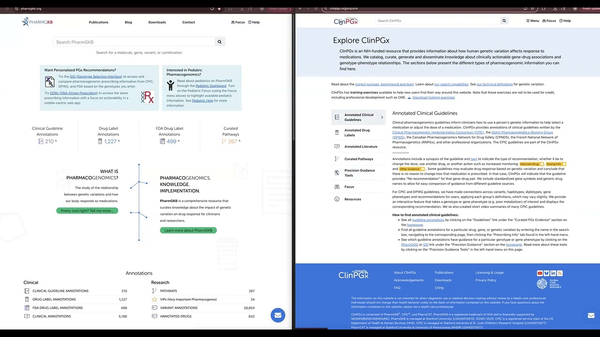Click Learn more about PharmGKB button
This screenshot has height=337, width=600.
[x=188, y=230]
